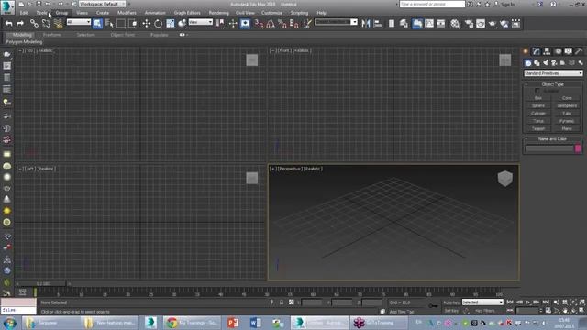This screenshot has height=330, width=587.
Task: Open the Material Editor icon
Action: tap(455, 24)
